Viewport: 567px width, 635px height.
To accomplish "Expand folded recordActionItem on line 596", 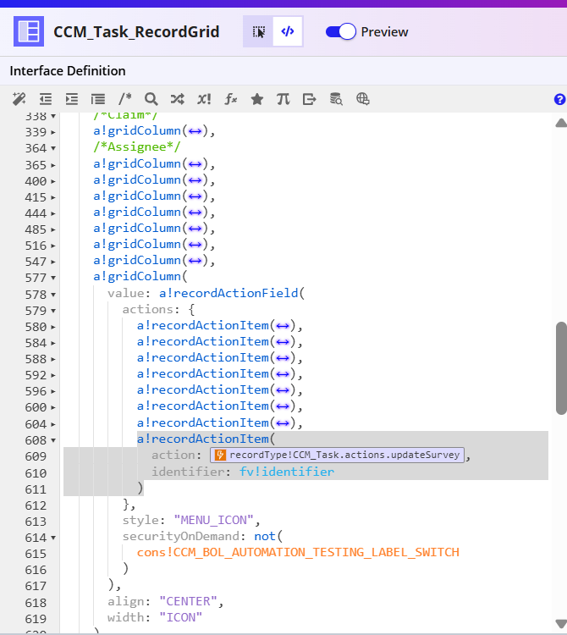I will pos(53,391).
